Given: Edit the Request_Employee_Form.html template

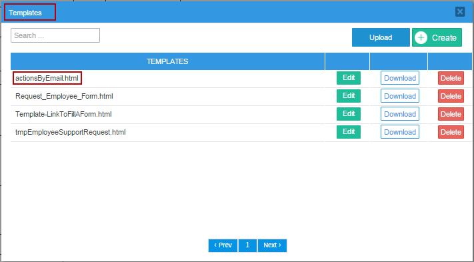Looking at the screenshot, I should pyautogui.click(x=349, y=96).
